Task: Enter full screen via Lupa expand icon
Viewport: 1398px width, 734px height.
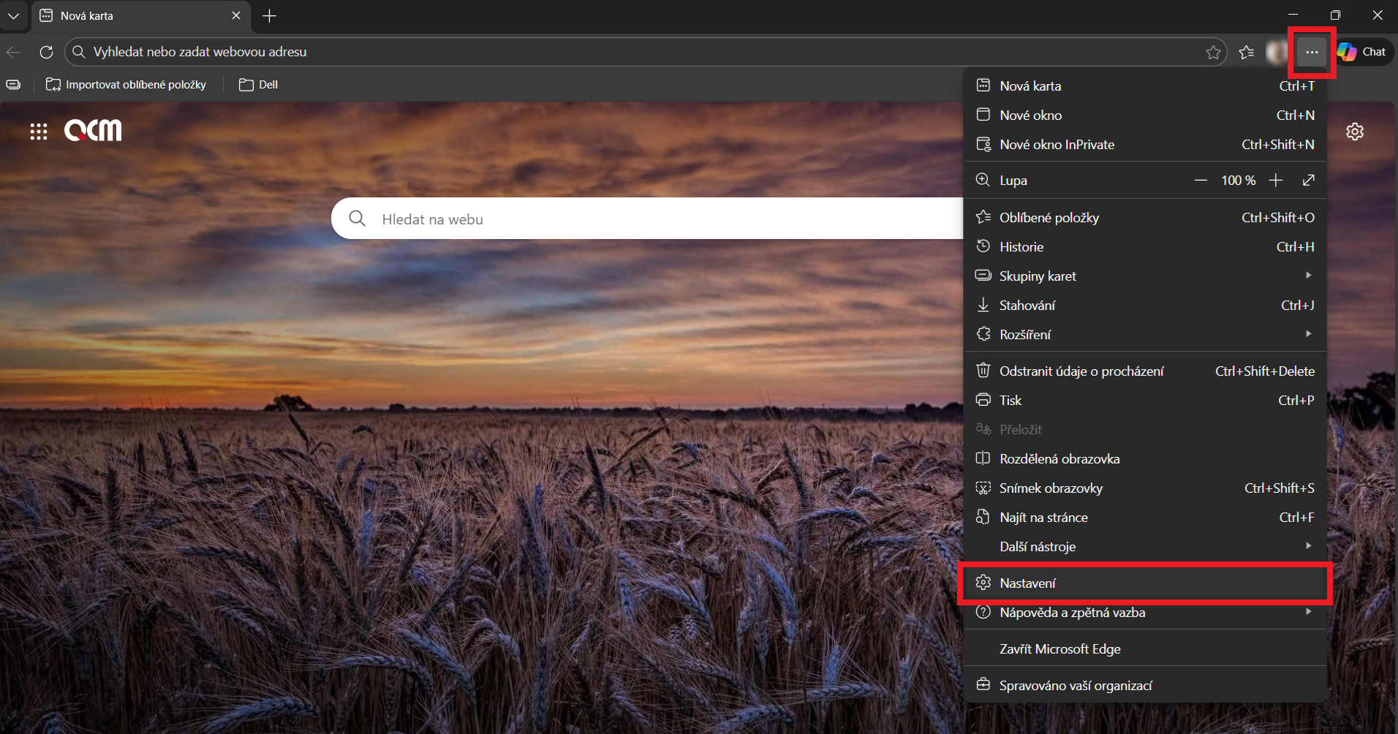Action: [1308, 180]
